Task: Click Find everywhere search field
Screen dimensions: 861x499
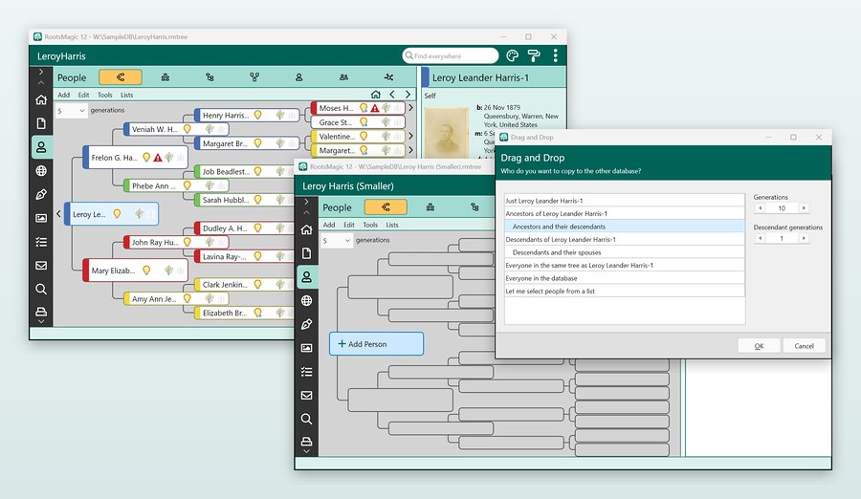Action: pyautogui.click(x=451, y=55)
